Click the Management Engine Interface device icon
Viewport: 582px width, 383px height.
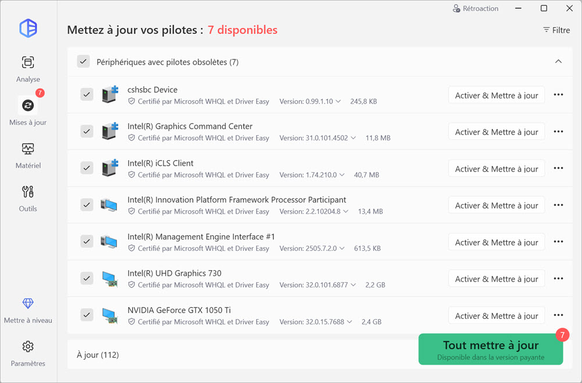(x=109, y=242)
